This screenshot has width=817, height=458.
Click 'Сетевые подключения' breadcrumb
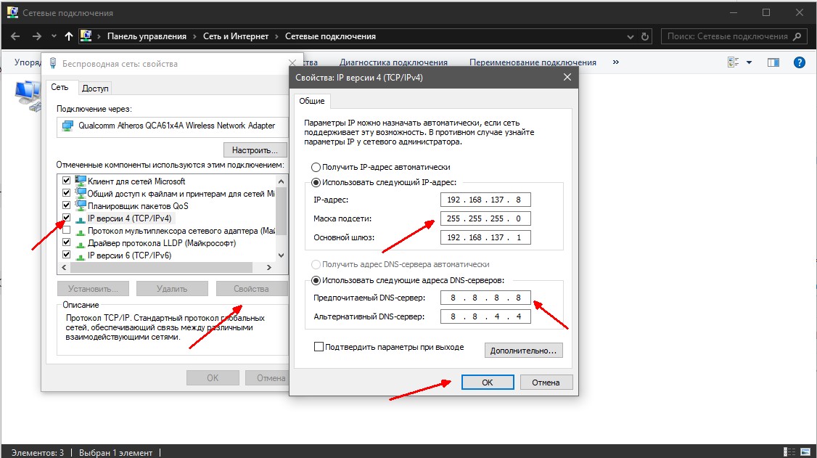pyautogui.click(x=330, y=36)
